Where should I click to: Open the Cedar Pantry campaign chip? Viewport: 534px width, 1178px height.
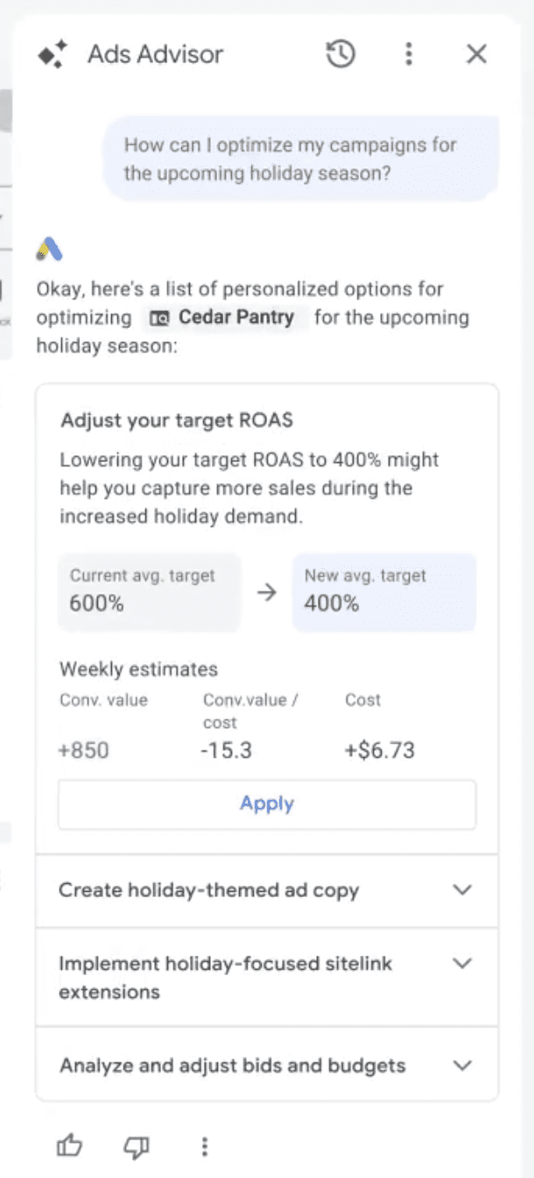(x=224, y=317)
